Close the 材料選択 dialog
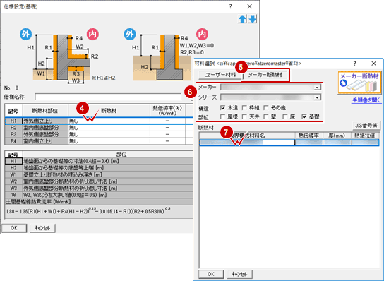This screenshot has height=281, width=384. (x=373, y=64)
